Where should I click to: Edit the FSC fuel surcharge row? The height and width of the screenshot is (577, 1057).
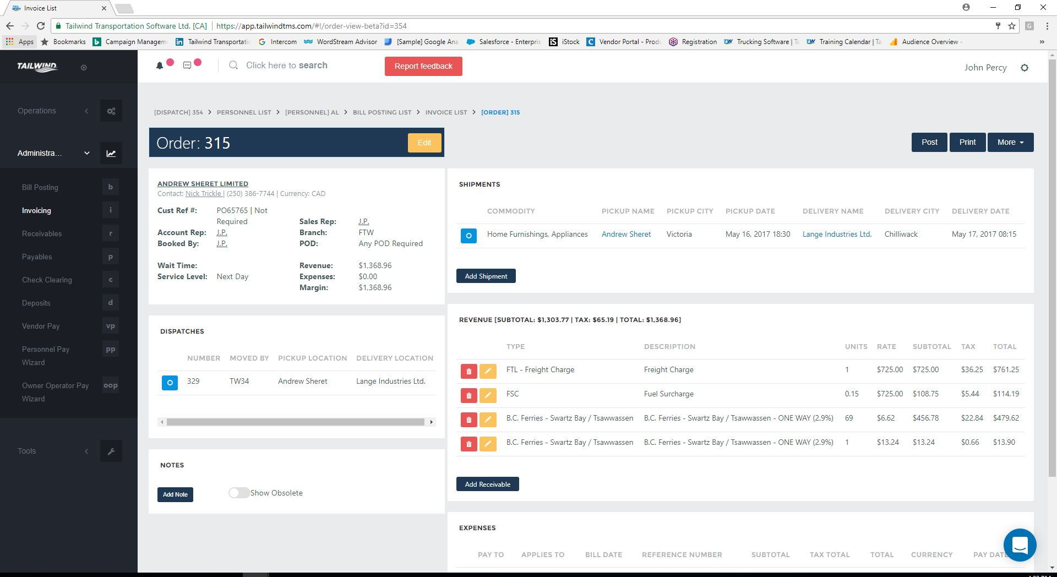tap(488, 396)
